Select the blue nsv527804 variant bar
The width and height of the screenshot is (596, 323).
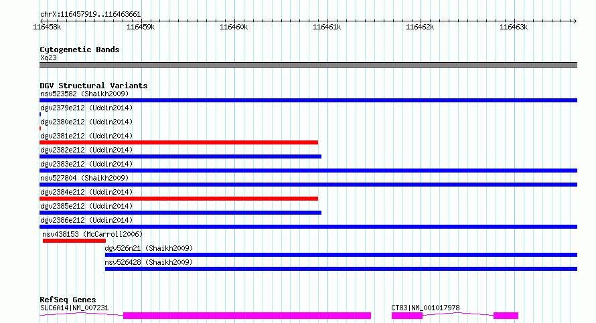point(308,185)
